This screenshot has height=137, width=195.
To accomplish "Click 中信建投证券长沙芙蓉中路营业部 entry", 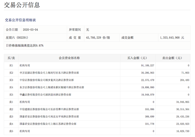I will 49,109.
